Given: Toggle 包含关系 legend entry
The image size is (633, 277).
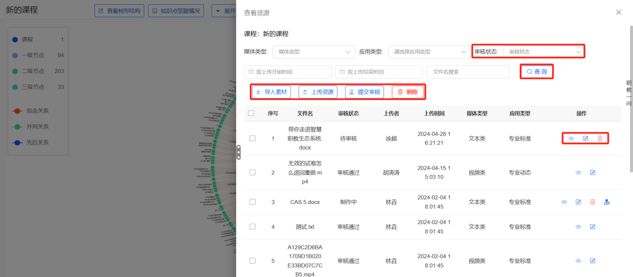Looking at the screenshot, I should (30, 111).
